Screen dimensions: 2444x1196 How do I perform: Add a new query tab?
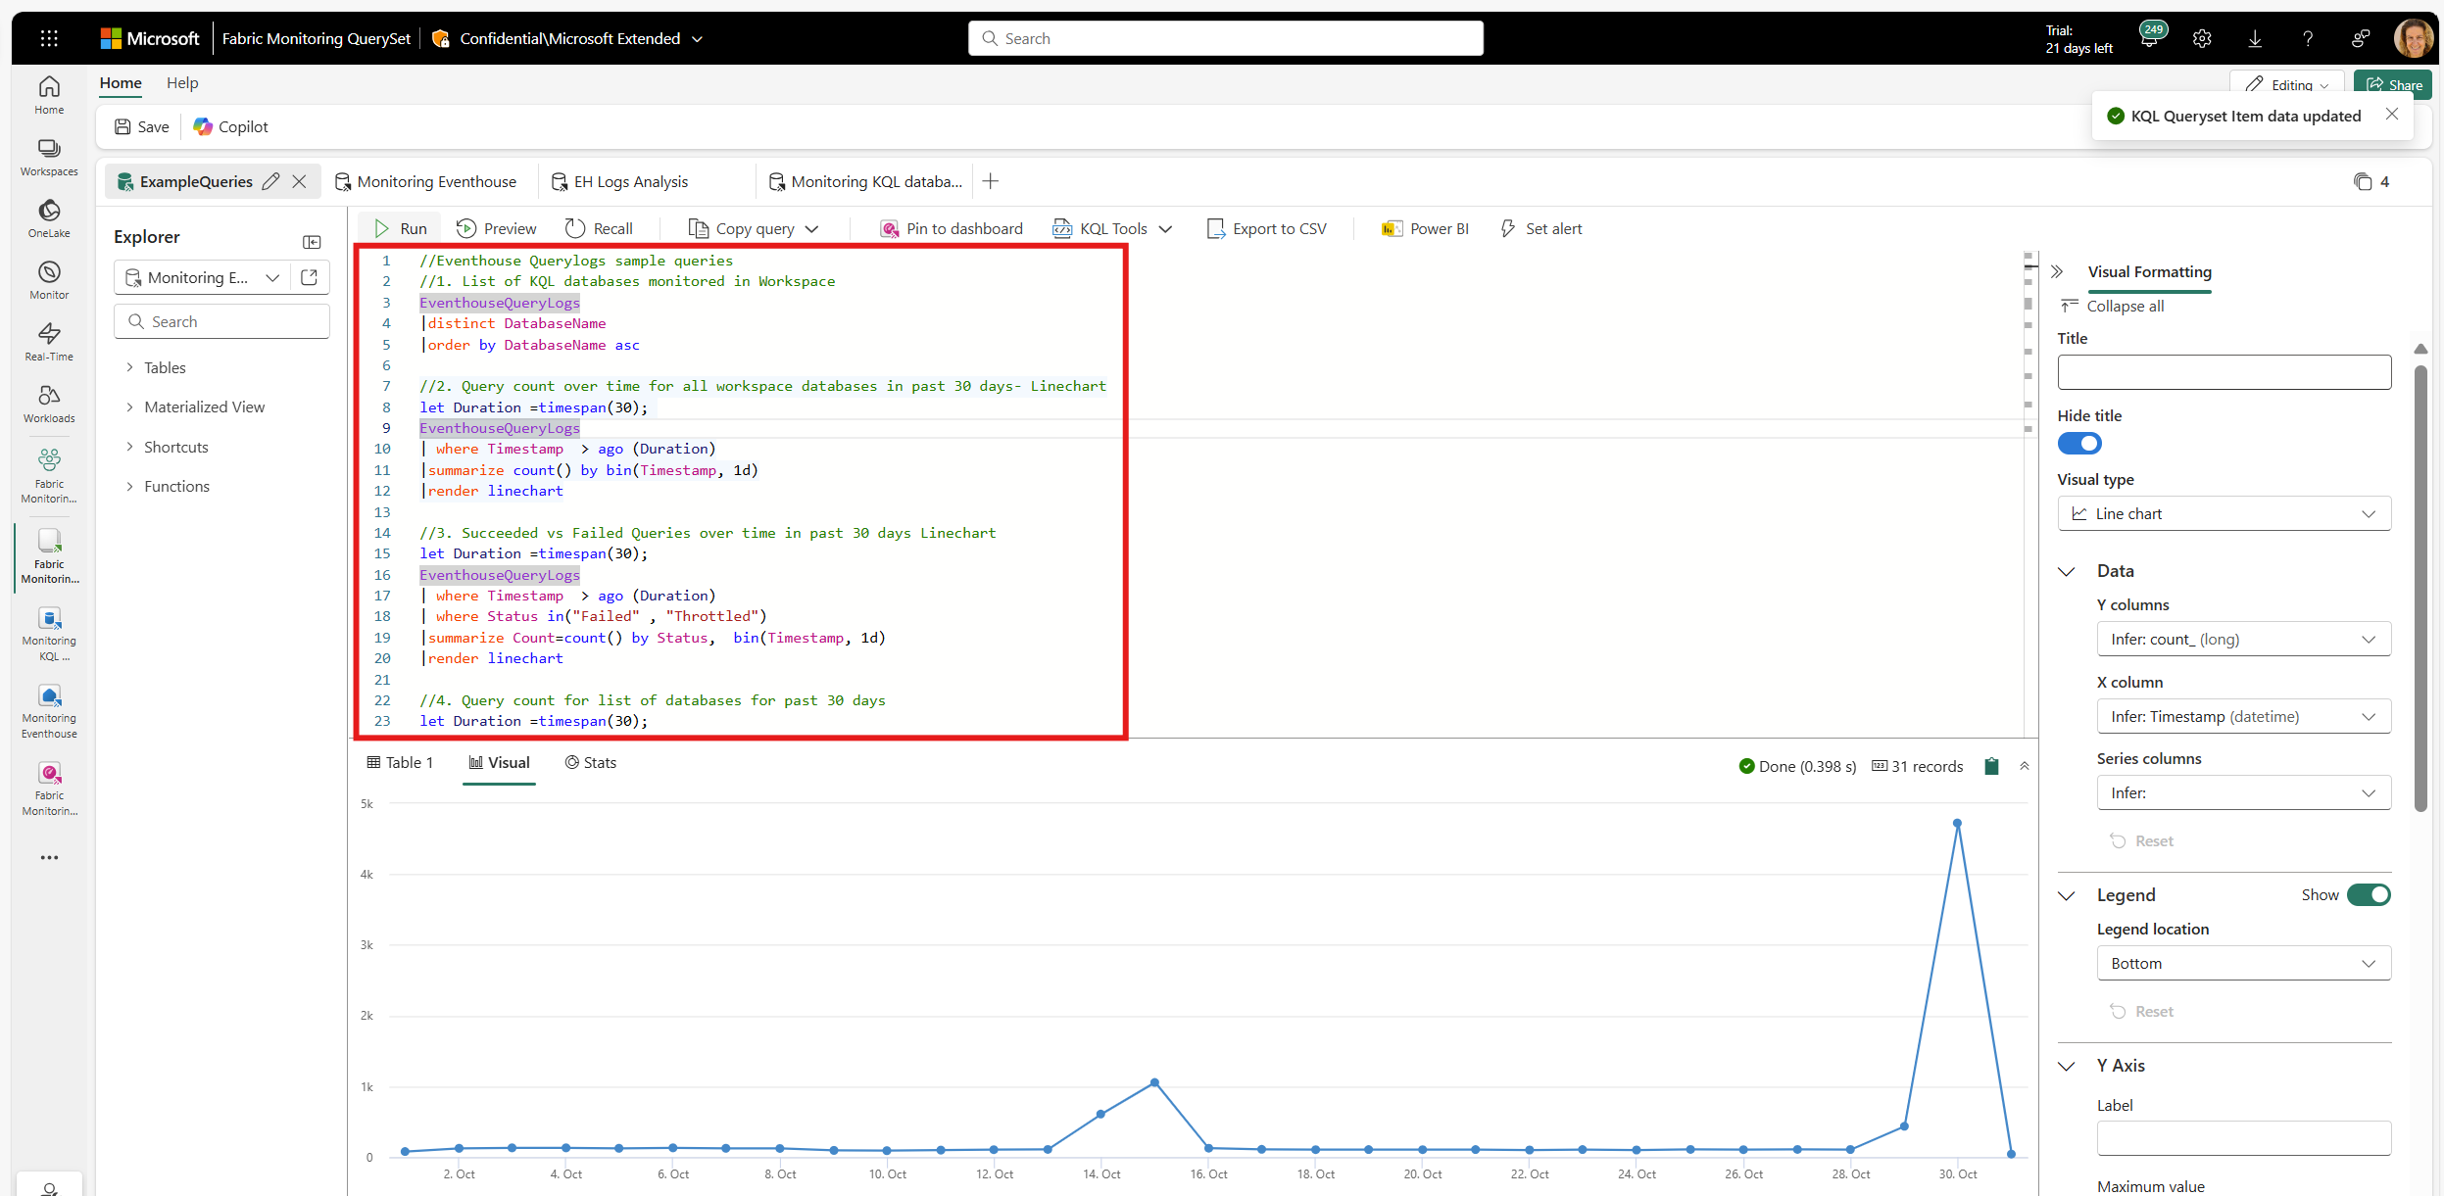click(x=991, y=181)
